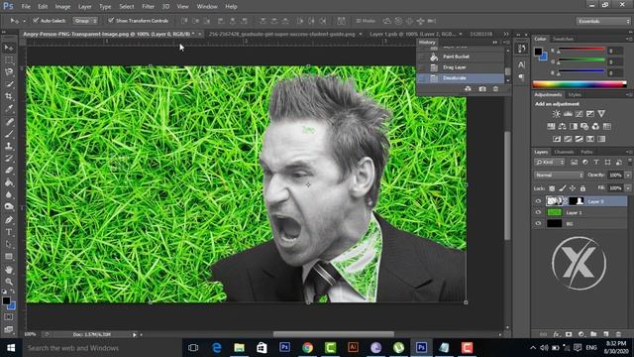This screenshot has height=357, width=634.
Task: Filter layers by type layers (T icon)
Action: 596,162
